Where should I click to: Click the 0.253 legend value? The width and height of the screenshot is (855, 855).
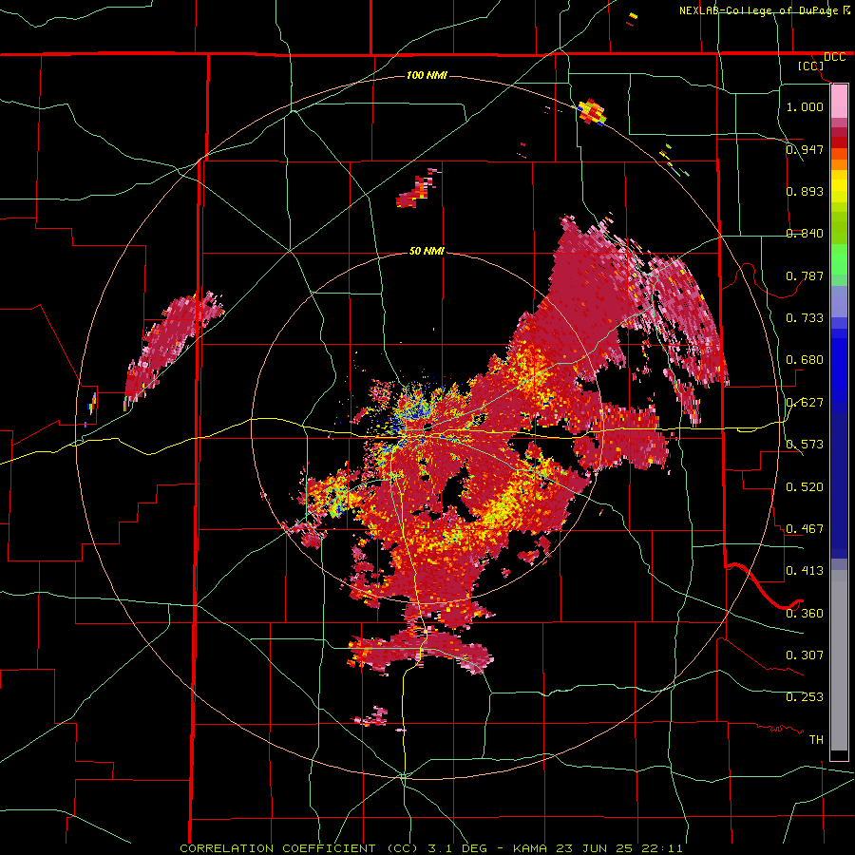click(805, 697)
